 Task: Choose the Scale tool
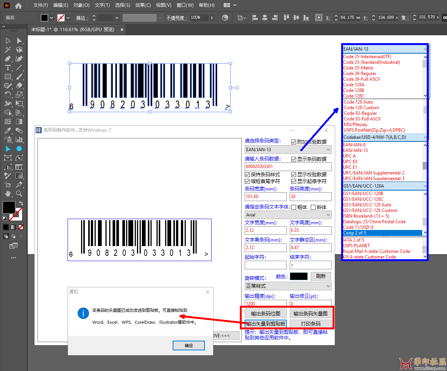tap(19, 95)
